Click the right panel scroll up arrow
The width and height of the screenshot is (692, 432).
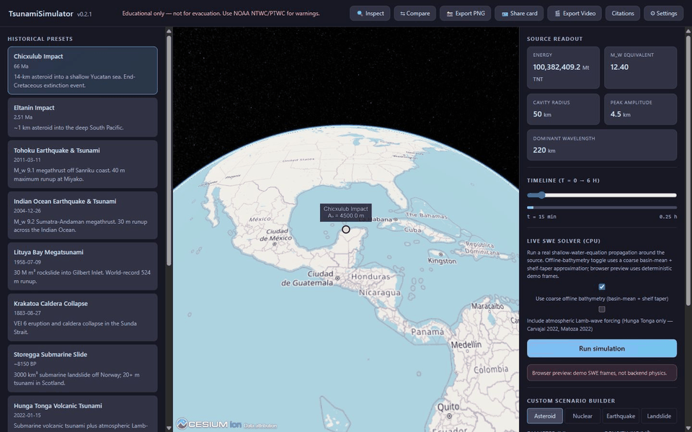pos(688,31)
